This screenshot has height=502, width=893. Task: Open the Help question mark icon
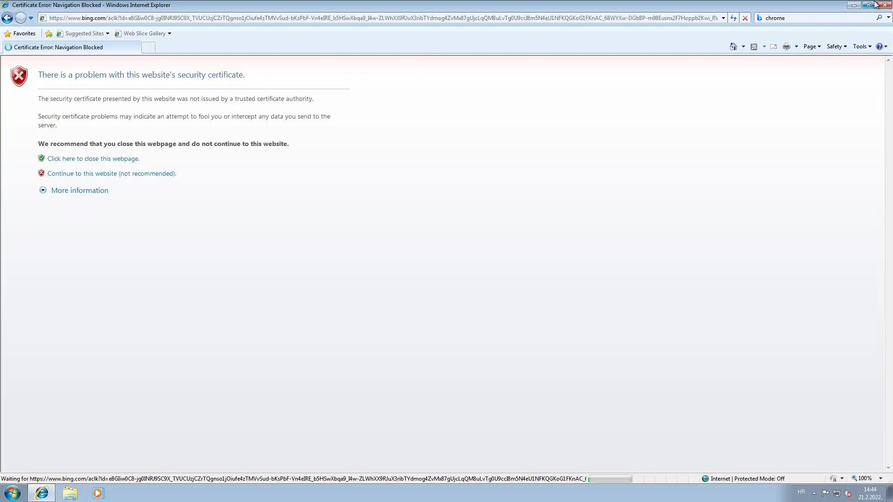click(x=879, y=46)
